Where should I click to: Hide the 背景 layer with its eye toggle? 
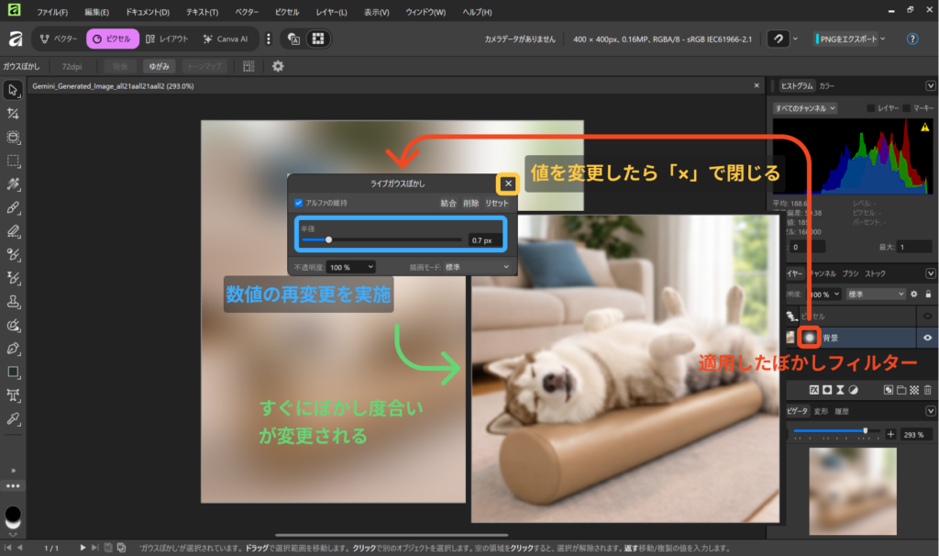pos(927,338)
